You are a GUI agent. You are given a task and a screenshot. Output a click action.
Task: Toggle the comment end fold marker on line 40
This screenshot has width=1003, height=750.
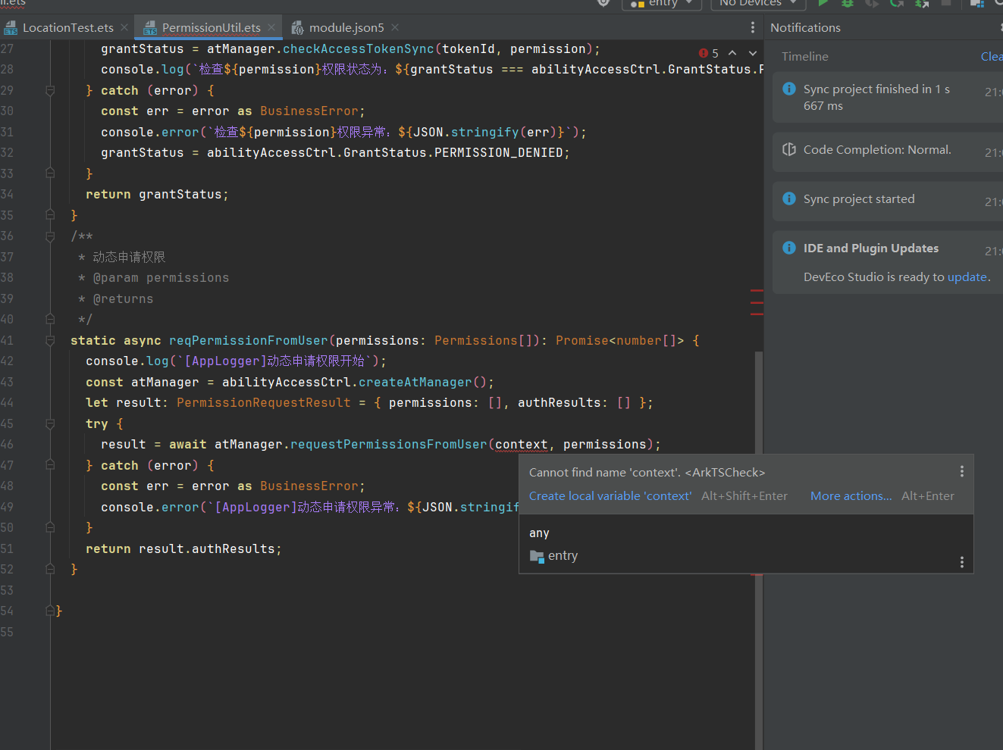[x=50, y=320]
